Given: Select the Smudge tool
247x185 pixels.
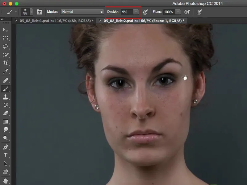Looking at the screenshot, I should [6, 130].
